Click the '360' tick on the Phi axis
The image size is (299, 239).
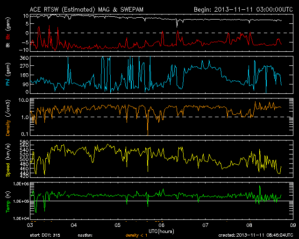tap(24, 58)
